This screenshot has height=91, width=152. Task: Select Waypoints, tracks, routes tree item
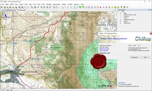click(130, 15)
